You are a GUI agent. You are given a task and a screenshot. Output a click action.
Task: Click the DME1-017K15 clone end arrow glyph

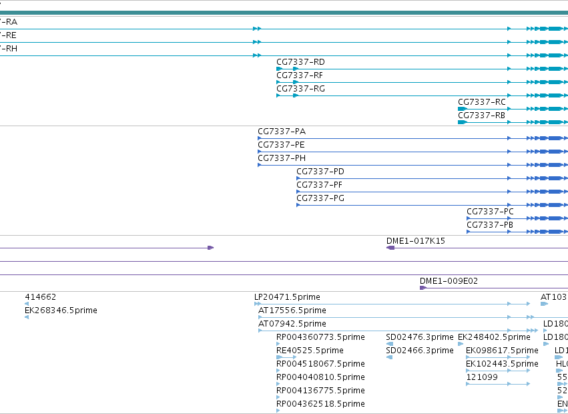(390, 248)
